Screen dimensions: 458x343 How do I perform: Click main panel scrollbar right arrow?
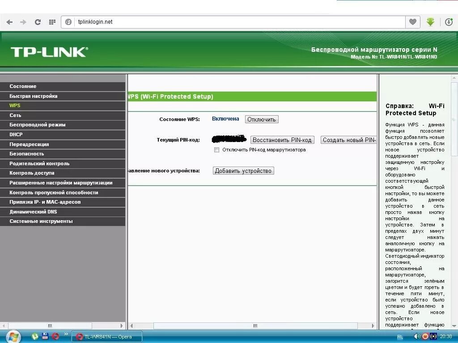point(373,326)
